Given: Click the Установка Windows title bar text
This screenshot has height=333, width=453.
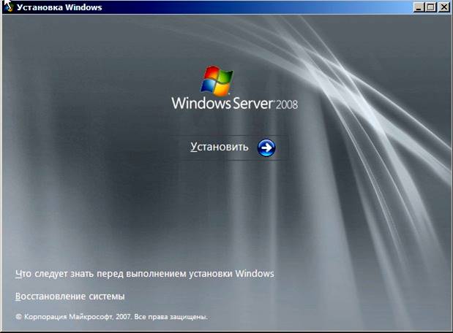Looking at the screenshot, I should (59, 7).
